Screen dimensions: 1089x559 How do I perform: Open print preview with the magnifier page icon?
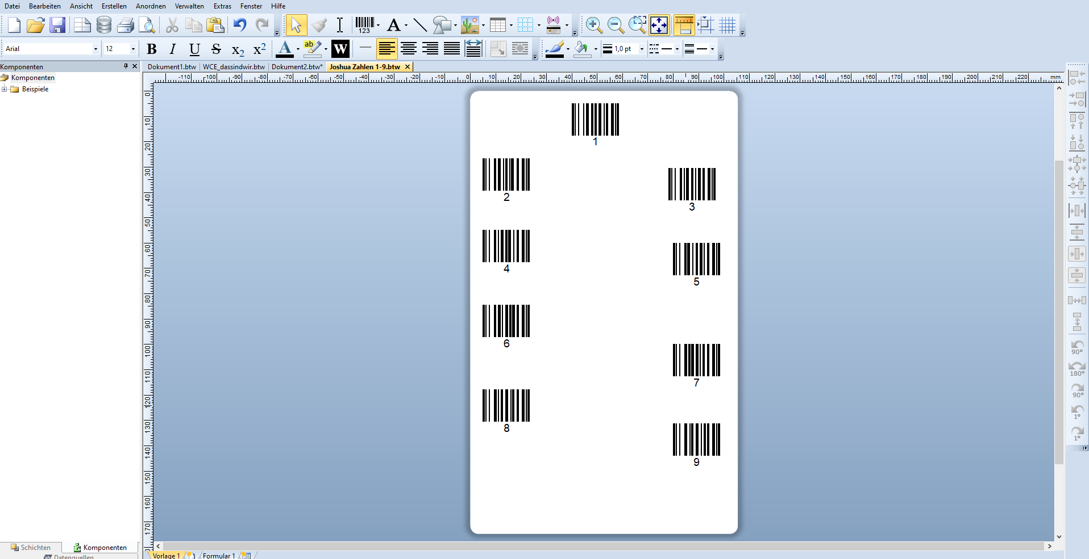tap(147, 25)
